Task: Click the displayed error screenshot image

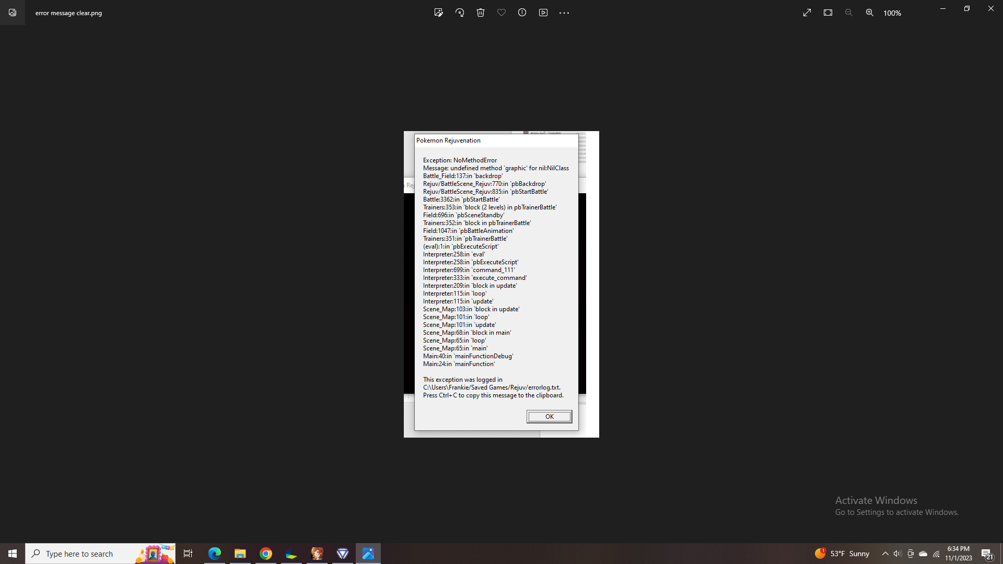Action: 501,284
